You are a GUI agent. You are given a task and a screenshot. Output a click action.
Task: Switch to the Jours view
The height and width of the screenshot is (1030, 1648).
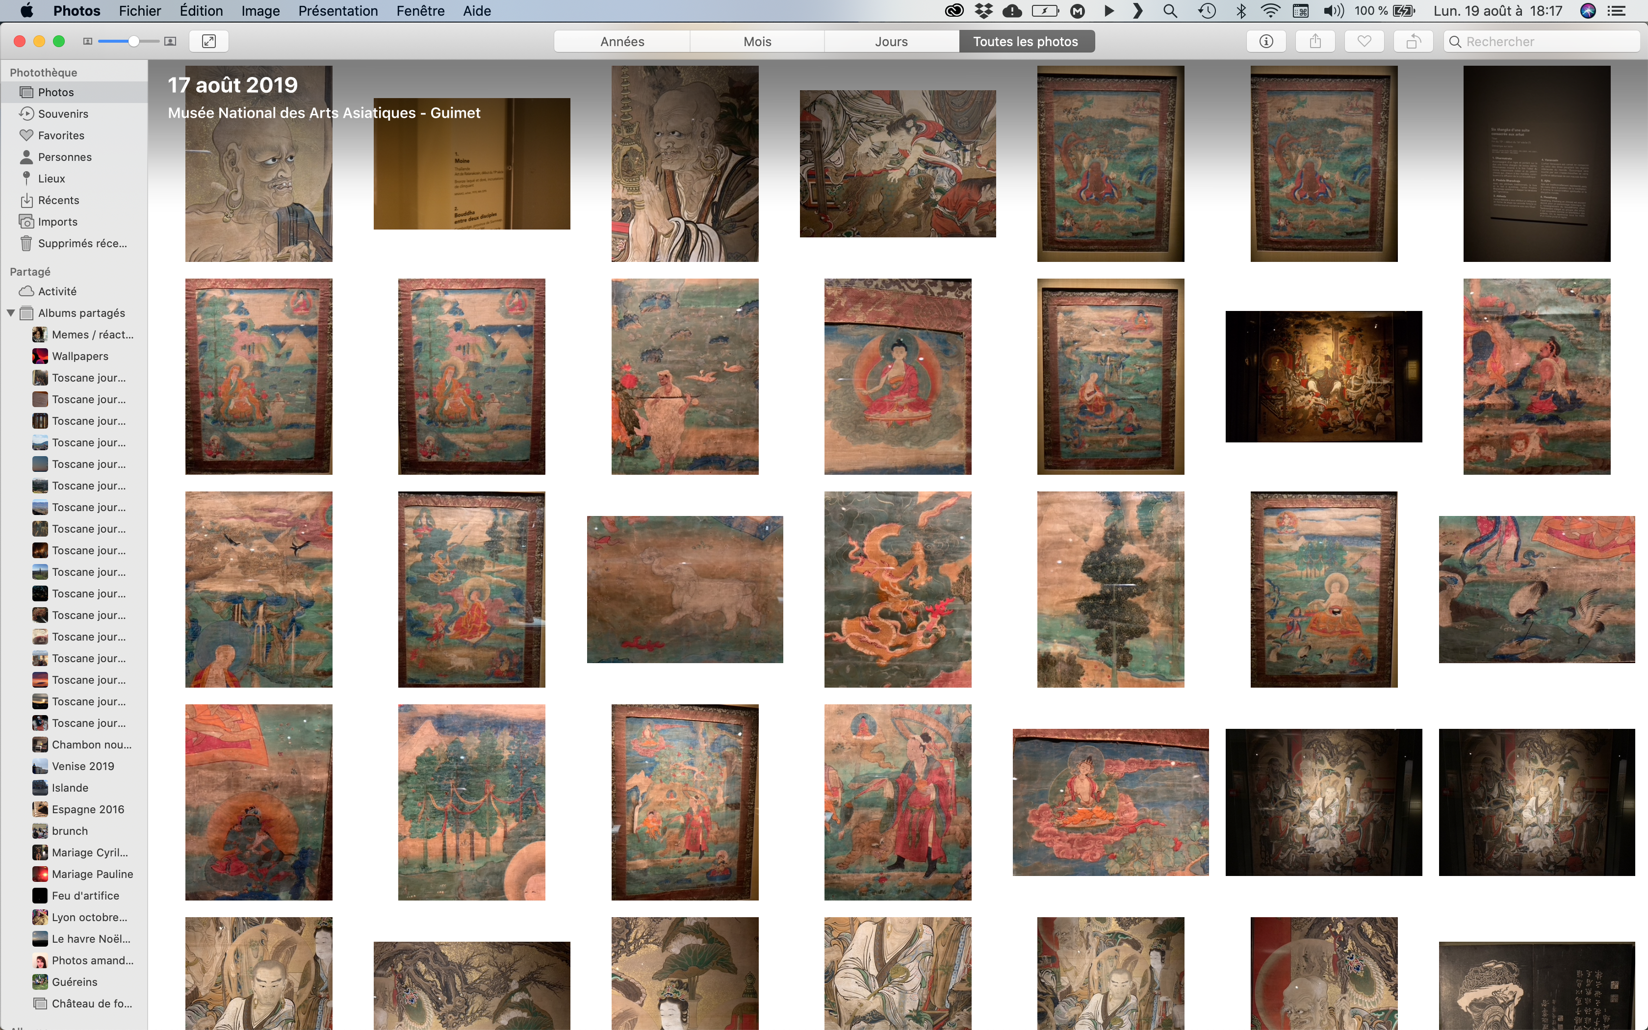(x=891, y=42)
